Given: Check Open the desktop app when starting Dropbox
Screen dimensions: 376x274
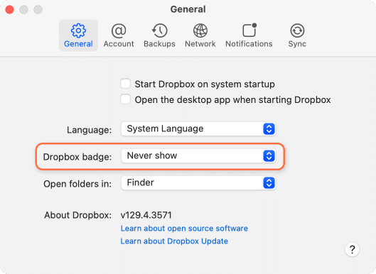Looking at the screenshot, I should 125,99.
